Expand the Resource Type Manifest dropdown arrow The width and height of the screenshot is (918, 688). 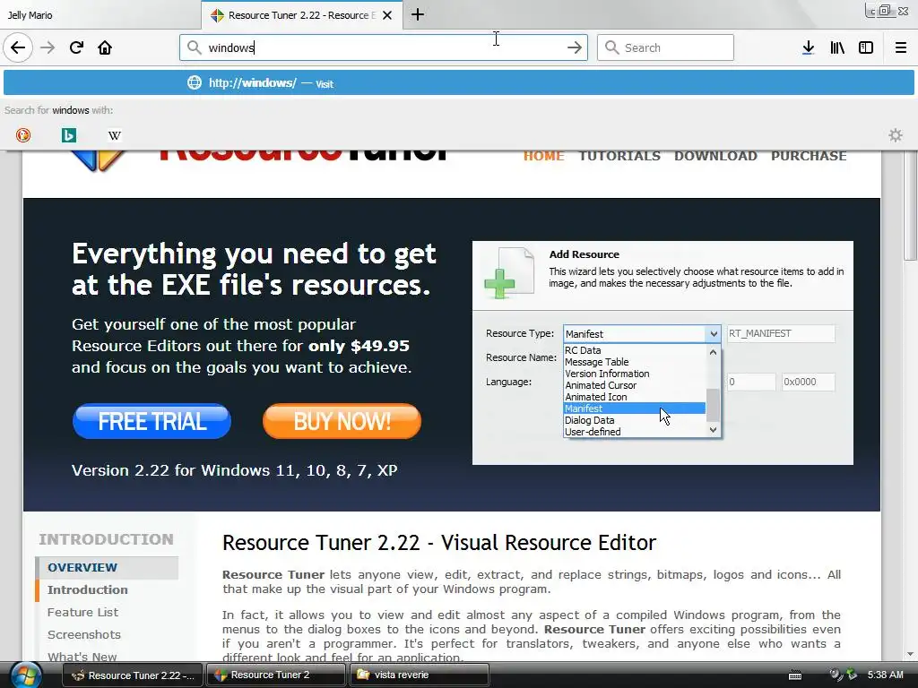pos(713,334)
